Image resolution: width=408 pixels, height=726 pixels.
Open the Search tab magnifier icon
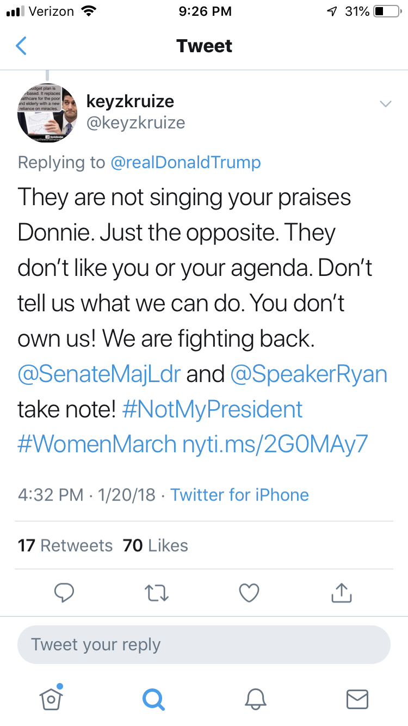pyautogui.click(x=153, y=698)
